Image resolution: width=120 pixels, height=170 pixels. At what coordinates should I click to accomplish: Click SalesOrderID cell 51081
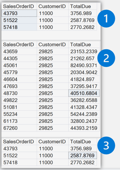coord(19,107)
